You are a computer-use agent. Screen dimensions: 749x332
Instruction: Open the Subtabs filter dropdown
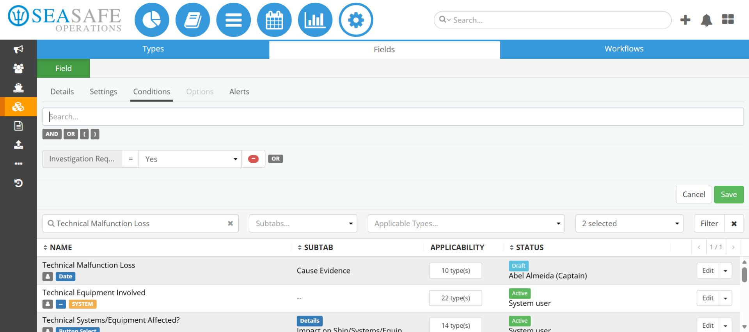(303, 224)
